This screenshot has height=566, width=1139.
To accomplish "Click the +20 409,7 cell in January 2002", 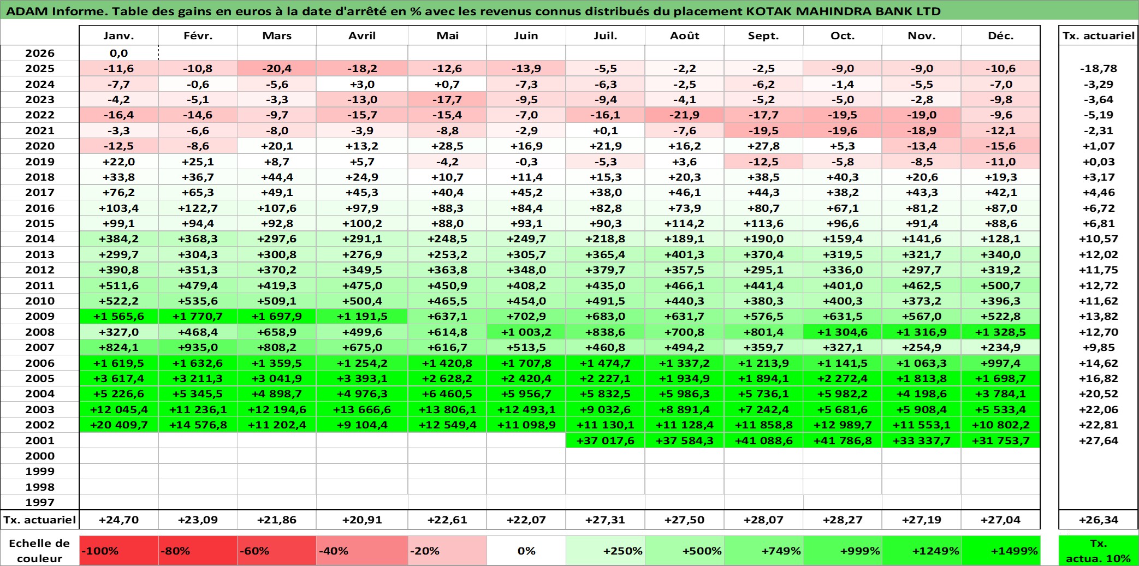I will click(x=119, y=425).
